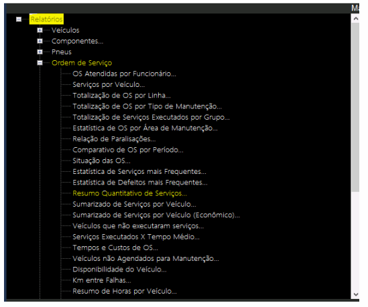Expand the Componentes... branch
Viewport: 368px width, 307px height.
tap(40, 41)
